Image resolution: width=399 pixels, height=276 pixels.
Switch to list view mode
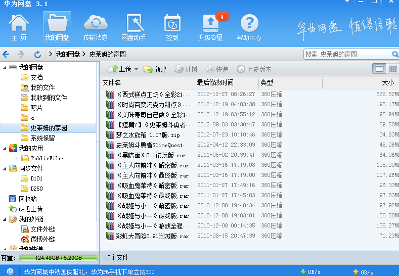pyautogui.click(x=379, y=69)
